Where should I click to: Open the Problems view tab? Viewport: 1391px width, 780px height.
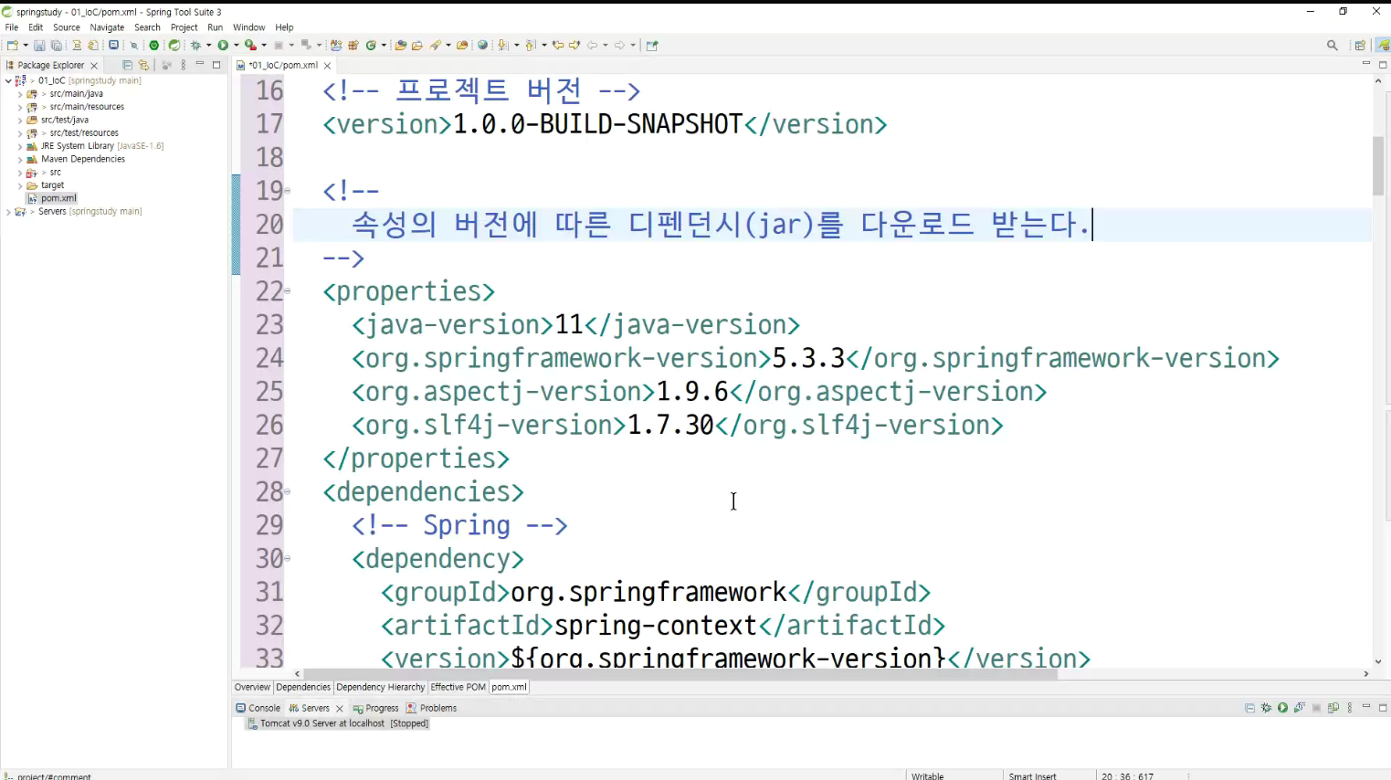click(x=432, y=708)
